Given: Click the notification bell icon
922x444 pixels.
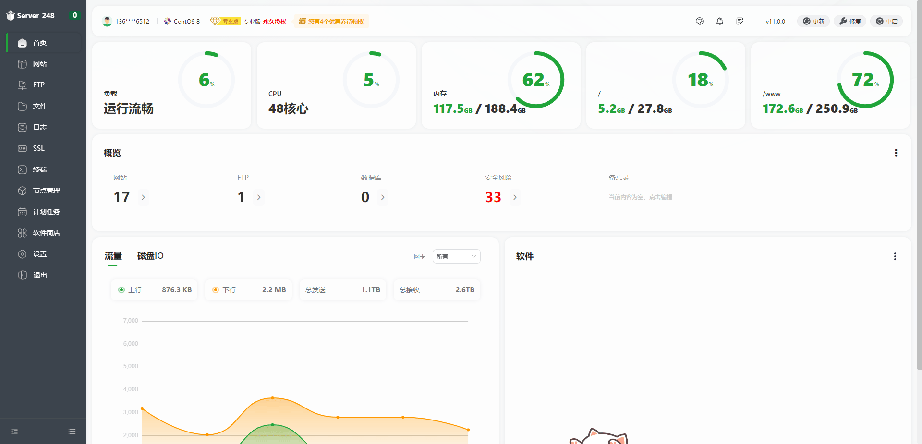Looking at the screenshot, I should click(x=720, y=21).
